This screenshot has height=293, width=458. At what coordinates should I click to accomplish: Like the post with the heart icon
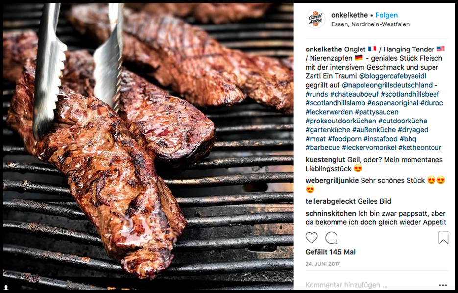(x=312, y=238)
